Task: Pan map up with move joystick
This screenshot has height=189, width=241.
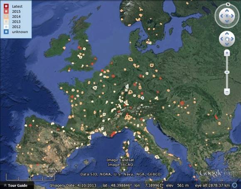Action: (227, 33)
